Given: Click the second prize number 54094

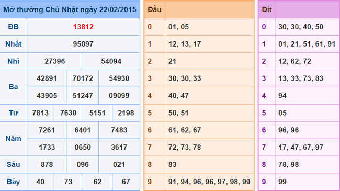Looking at the screenshot, I should (111, 61).
